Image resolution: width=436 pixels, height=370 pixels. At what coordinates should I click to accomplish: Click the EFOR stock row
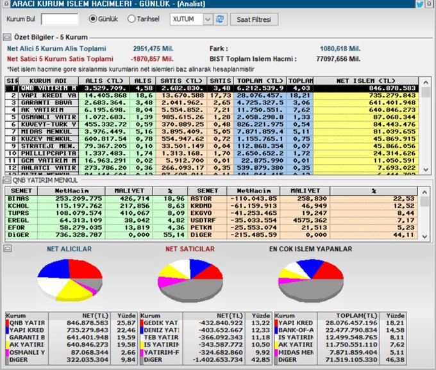[x=96, y=228]
